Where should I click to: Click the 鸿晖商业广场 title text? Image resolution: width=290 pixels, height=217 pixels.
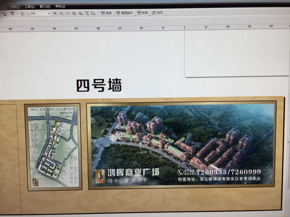pos(133,172)
